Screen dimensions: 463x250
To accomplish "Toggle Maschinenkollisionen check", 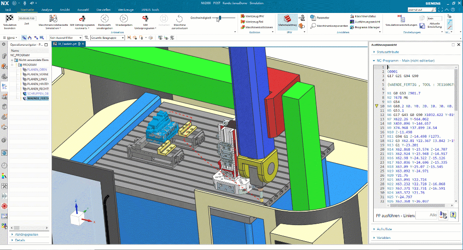I will coord(257,27).
